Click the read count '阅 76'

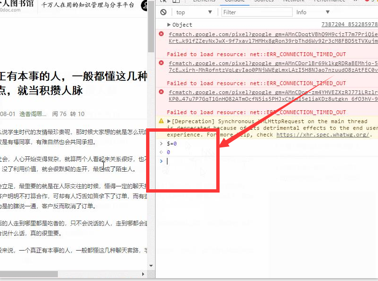click(x=59, y=114)
